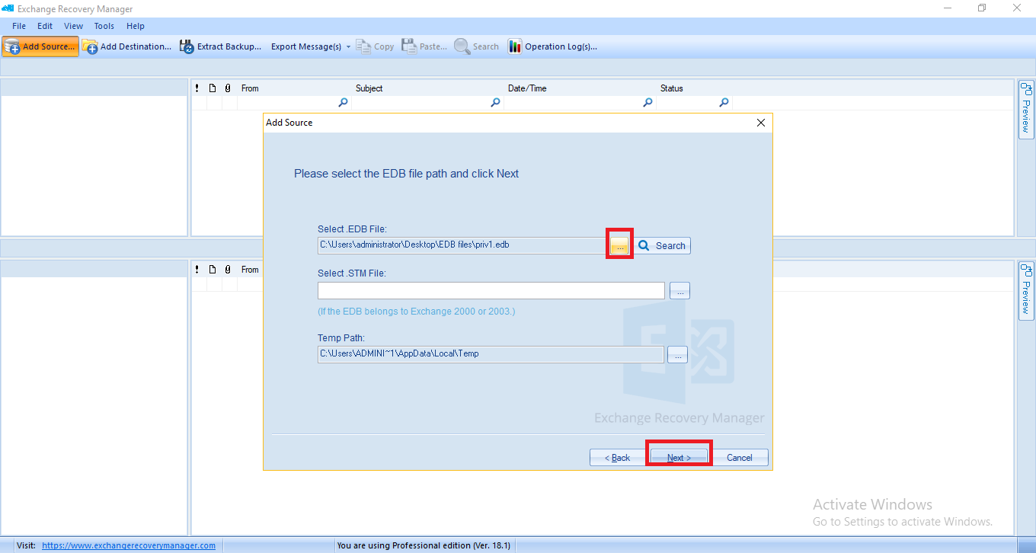Image resolution: width=1036 pixels, height=553 pixels.
Task: Open the Edit menu
Action: [45, 26]
